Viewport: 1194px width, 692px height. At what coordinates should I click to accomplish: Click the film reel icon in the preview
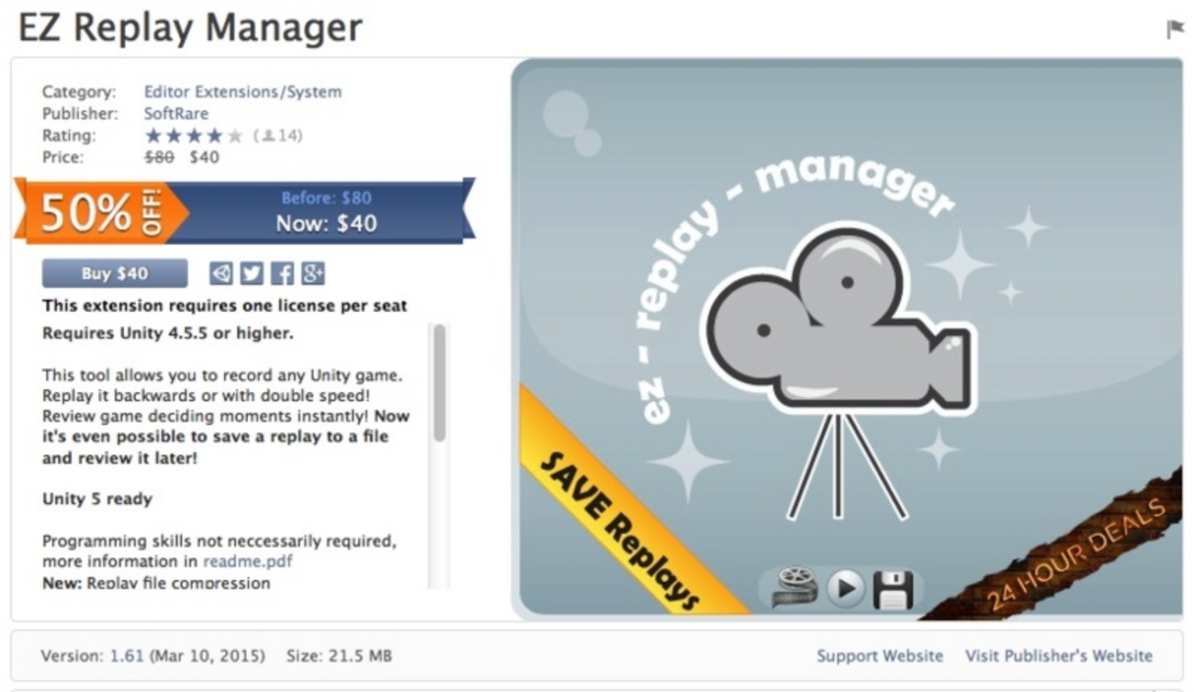(794, 588)
